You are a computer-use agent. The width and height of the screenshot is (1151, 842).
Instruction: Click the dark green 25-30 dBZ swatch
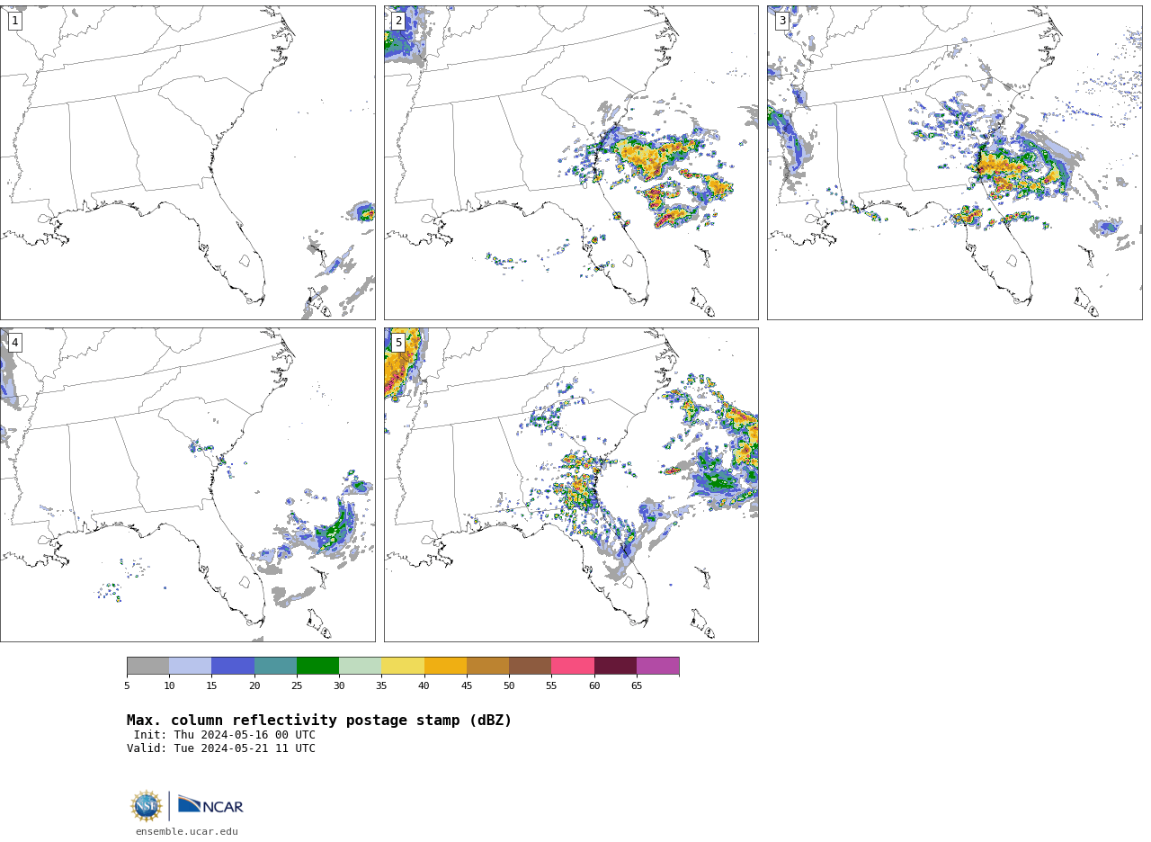pos(317,666)
